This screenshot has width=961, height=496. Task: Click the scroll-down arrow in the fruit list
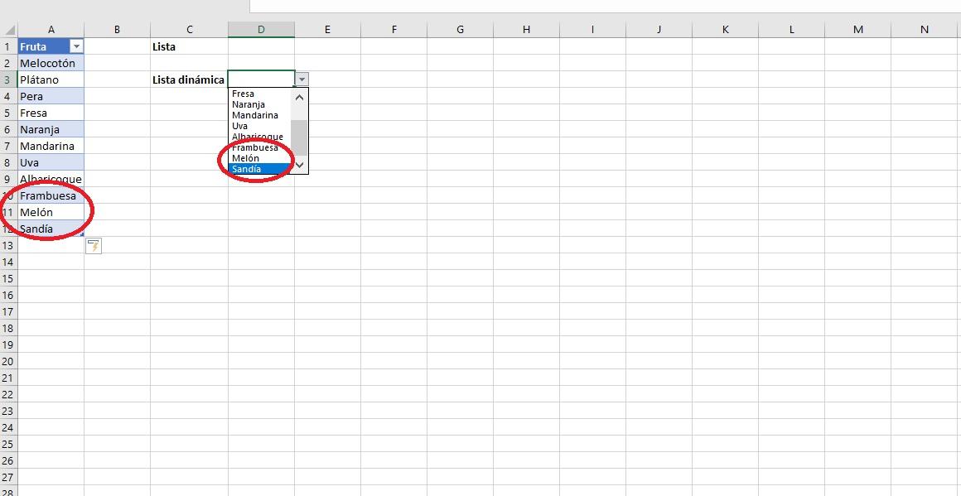298,165
